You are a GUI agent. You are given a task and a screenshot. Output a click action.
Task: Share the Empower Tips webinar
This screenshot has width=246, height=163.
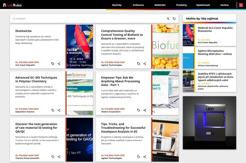(145, 110)
